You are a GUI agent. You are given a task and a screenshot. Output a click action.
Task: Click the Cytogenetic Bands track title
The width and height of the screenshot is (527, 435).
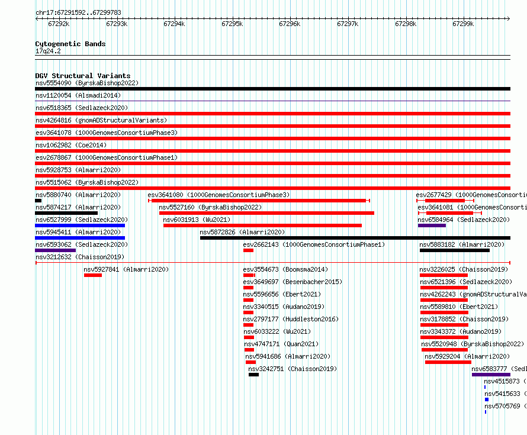70,44
